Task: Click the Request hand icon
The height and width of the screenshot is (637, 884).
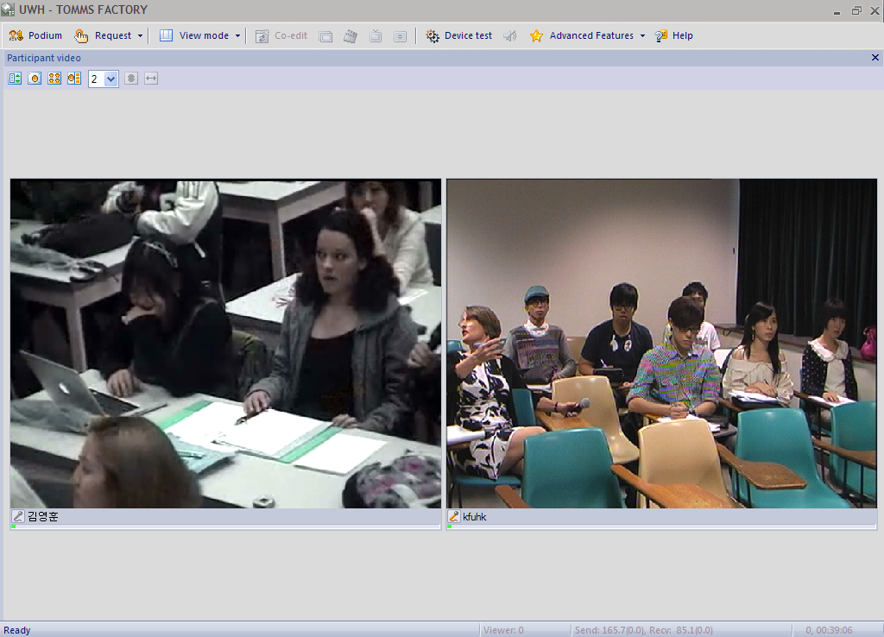Action: click(x=81, y=35)
